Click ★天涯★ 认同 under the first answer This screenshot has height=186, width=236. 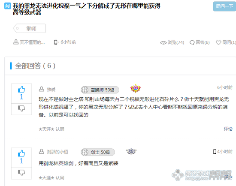click(x=51, y=129)
